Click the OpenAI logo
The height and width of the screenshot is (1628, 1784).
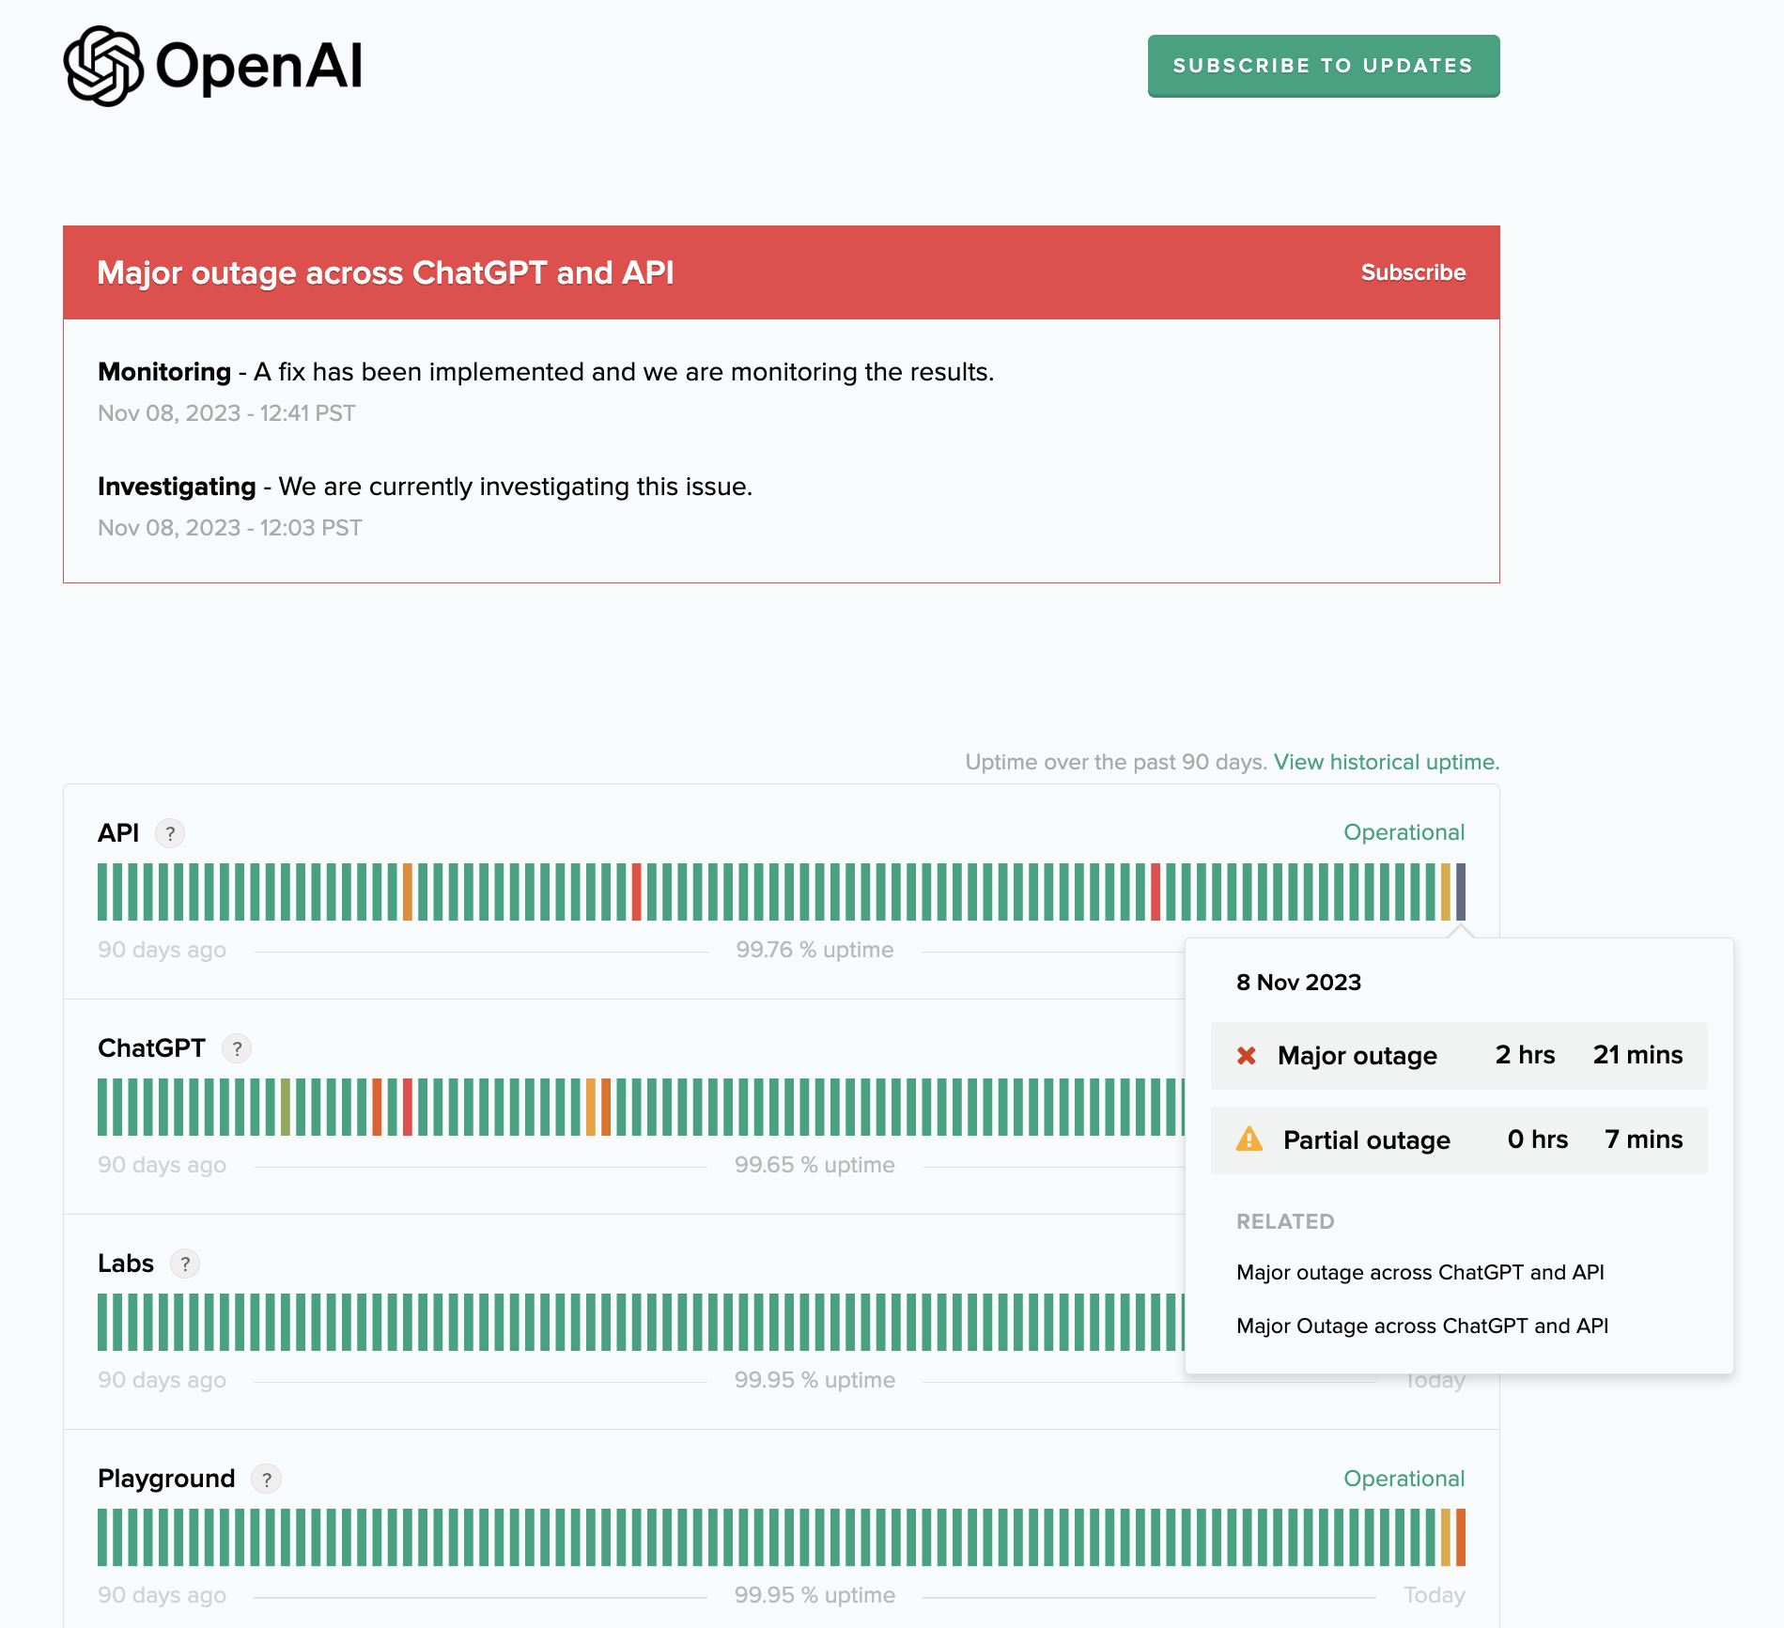click(213, 66)
